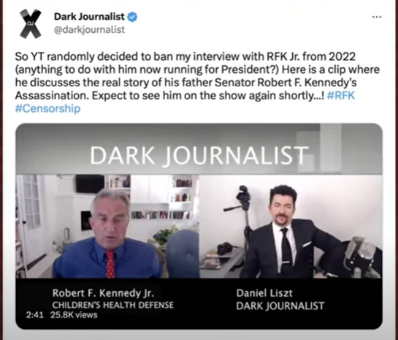Click the studio microphone in the video
398x340 pixels.
[361, 255]
